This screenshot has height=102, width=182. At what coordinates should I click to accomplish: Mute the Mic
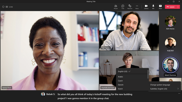[153, 7]
